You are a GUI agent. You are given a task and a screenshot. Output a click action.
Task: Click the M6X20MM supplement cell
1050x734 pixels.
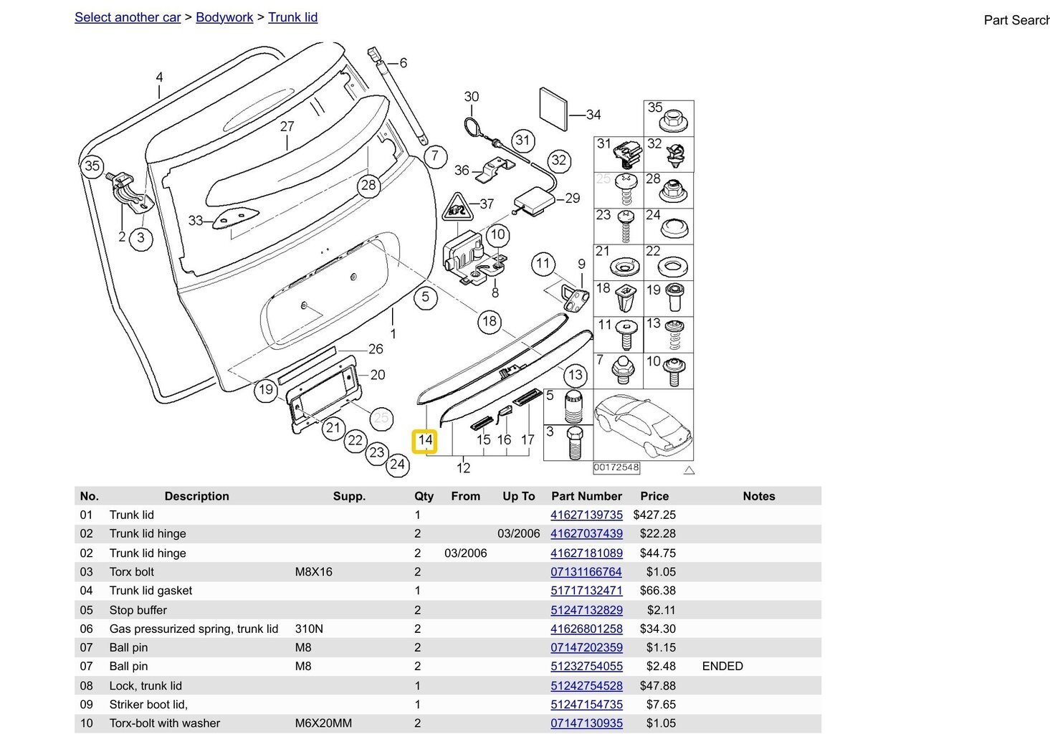pyautogui.click(x=323, y=723)
